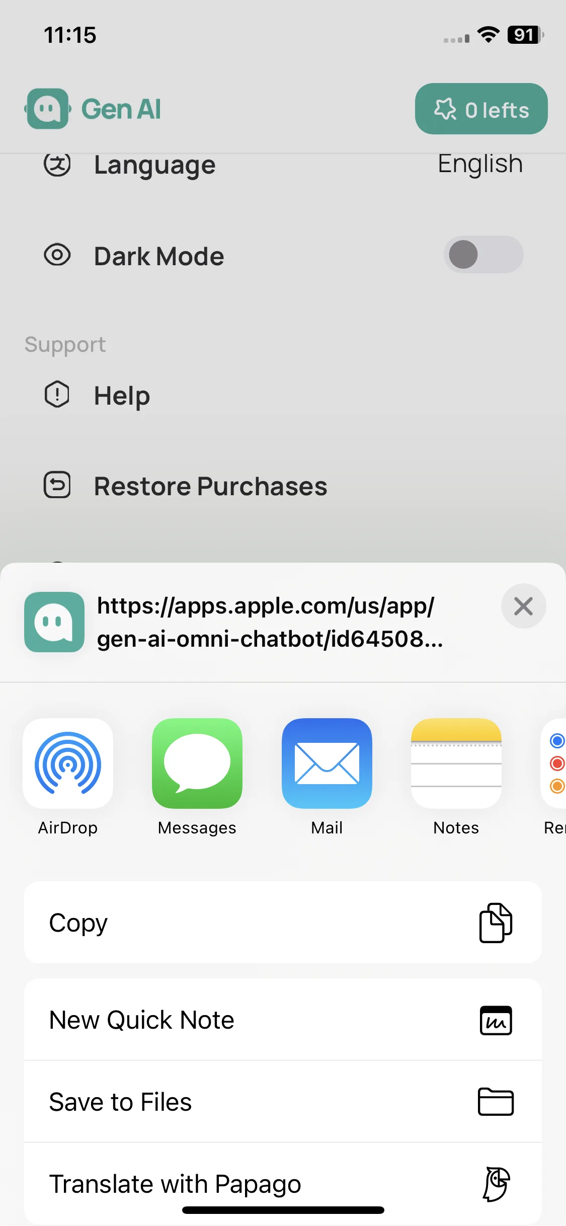This screenshot has height=1226, width=566.
Task: Share to Notes app icon
Action: [456, 763]
